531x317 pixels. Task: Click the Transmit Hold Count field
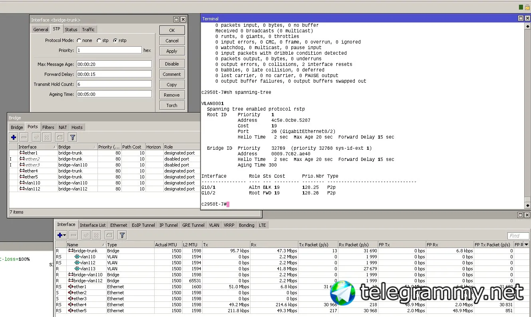pos(114,84)
